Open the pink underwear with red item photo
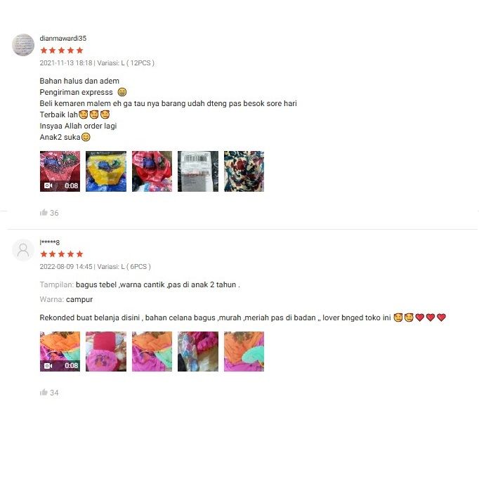Image resolution: width=479 pixels, height=479 pixels. [x=106, y=351]
